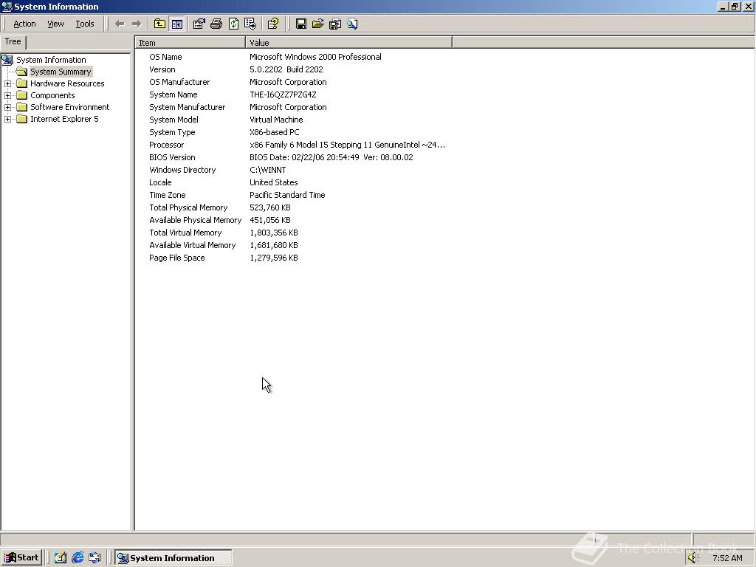Viewport: 756px width, 567px height.
Task: Expand the Internet Explorer 5 node
Action: pyautogui.click(x=7, y=119)
